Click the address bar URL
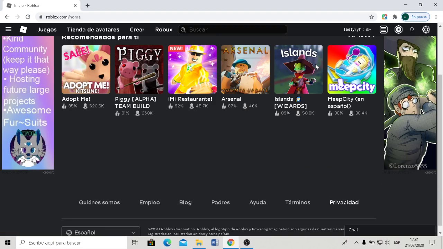The image size is (443, 249). pyautogui.click(x=63, y=17)
